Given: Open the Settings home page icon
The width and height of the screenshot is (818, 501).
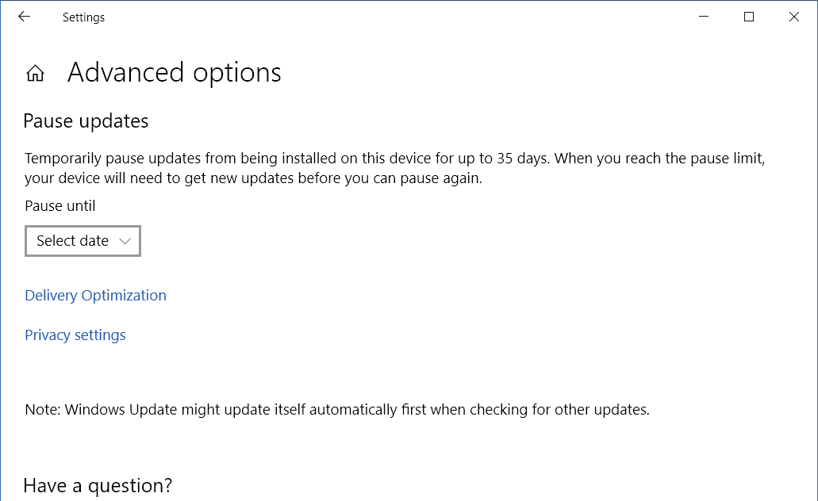Looking at the screenshot, I should pos(36,73).
